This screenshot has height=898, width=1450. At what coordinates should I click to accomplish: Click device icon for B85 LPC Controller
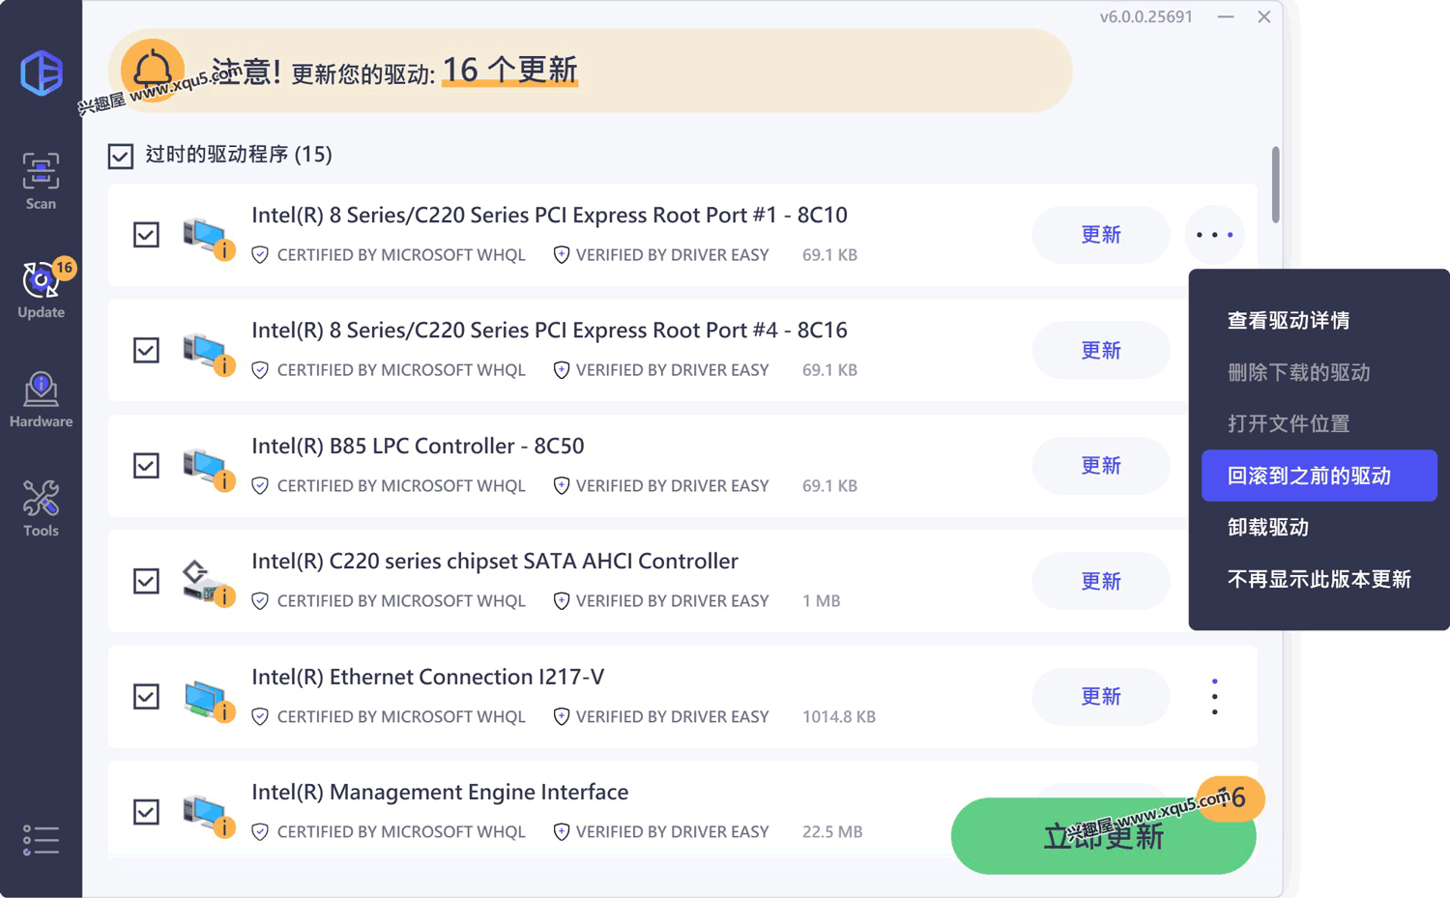[x=208, y=468]
